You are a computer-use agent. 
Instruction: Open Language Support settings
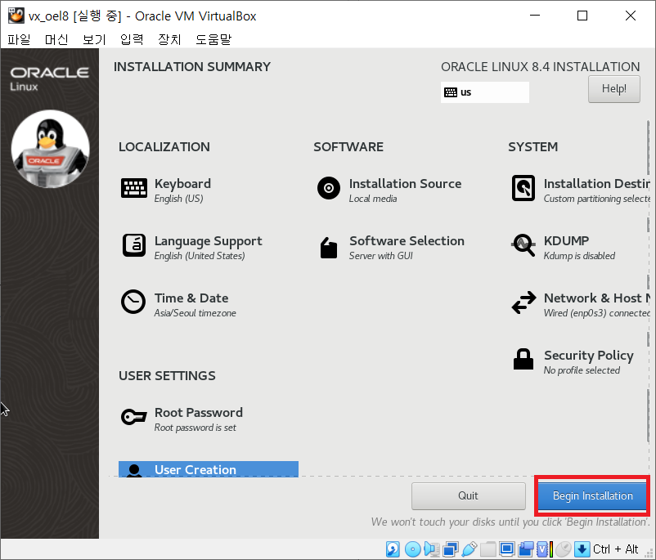click(192, 247)
